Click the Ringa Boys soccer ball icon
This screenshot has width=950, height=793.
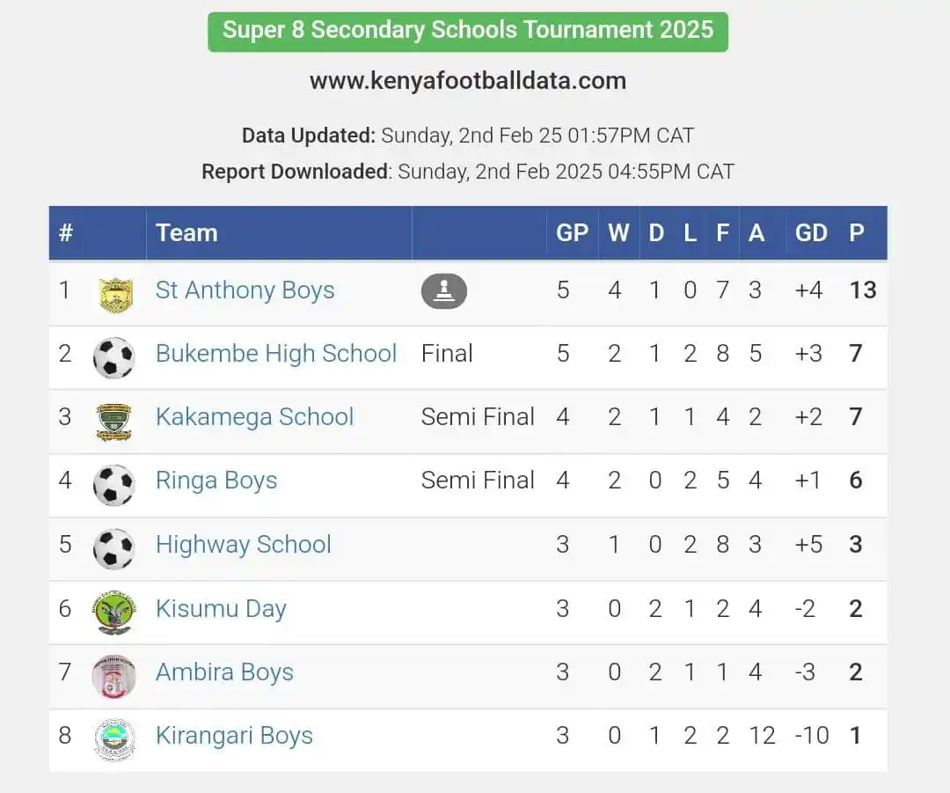[x=113, y=485]
